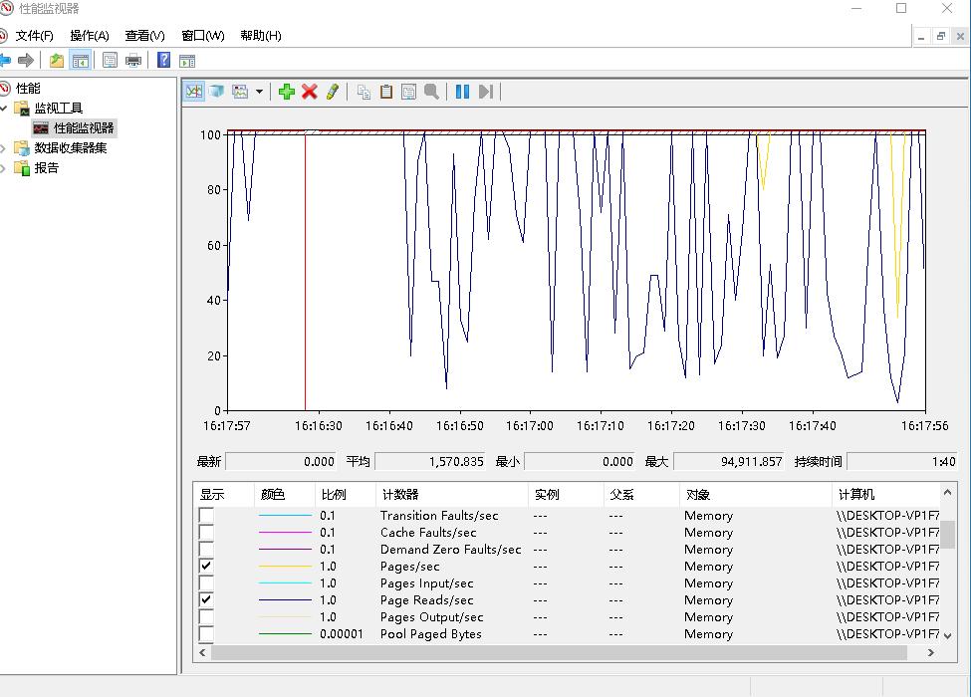The height and width of the screenshot is (697, 971).
Task: Click the red X Delete counter icon
Action: (x=310, y=92)
